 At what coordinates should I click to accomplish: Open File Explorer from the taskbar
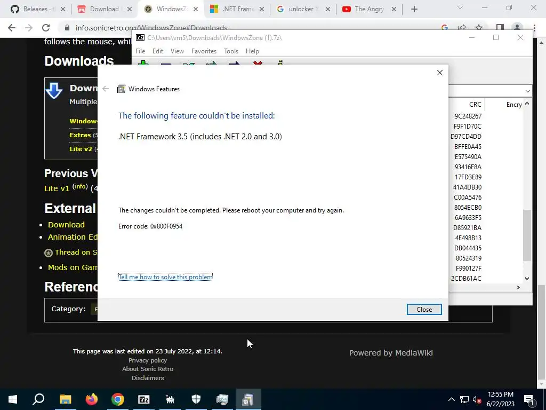coord(65,399)
